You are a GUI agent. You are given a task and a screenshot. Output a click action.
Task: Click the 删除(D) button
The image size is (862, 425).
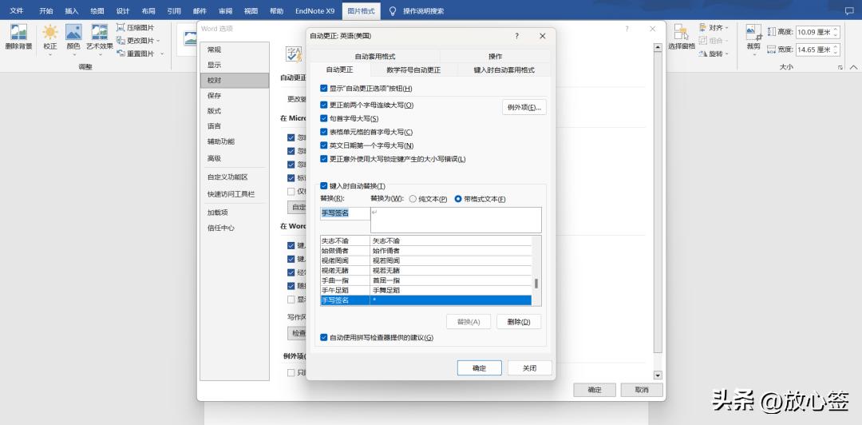click(519, 321)
